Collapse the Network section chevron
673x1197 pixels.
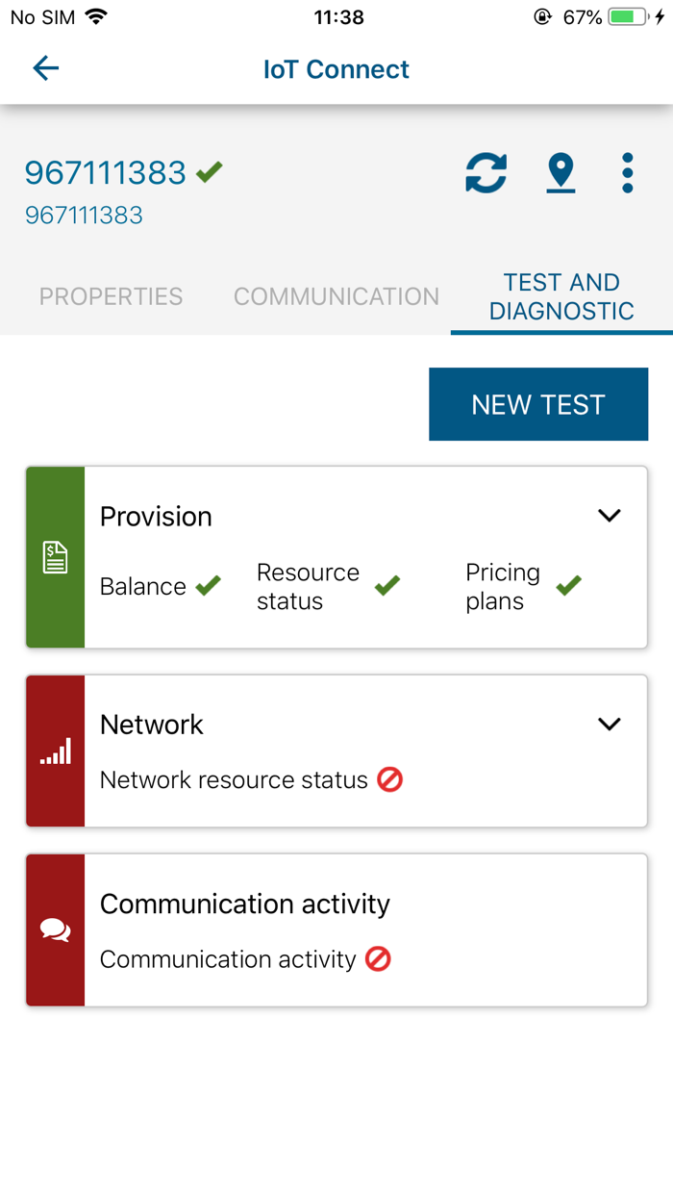click(x=610, y=724)
